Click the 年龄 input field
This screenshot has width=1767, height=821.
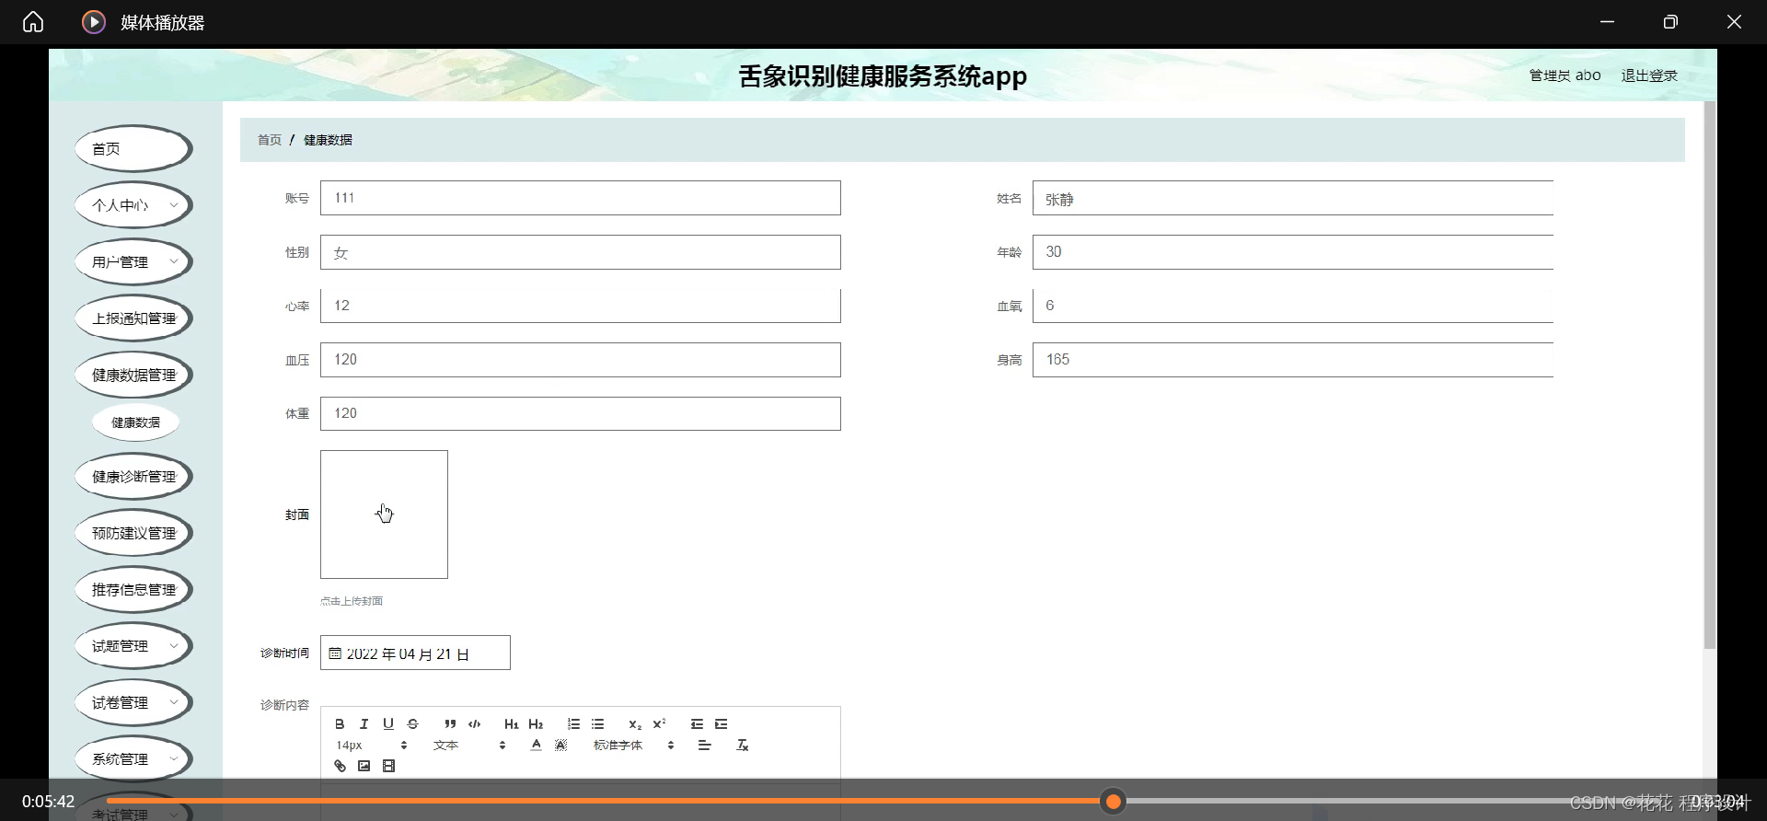pos(1293,252)
